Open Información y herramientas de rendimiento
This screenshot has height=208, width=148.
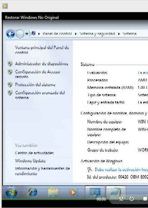pyautogui.click(x=42, y=171)
